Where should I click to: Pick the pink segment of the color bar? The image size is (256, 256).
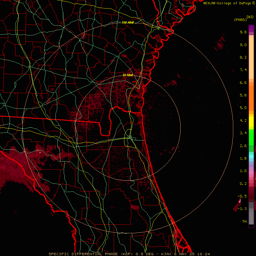pyautogui.click(x=251, y=172)
